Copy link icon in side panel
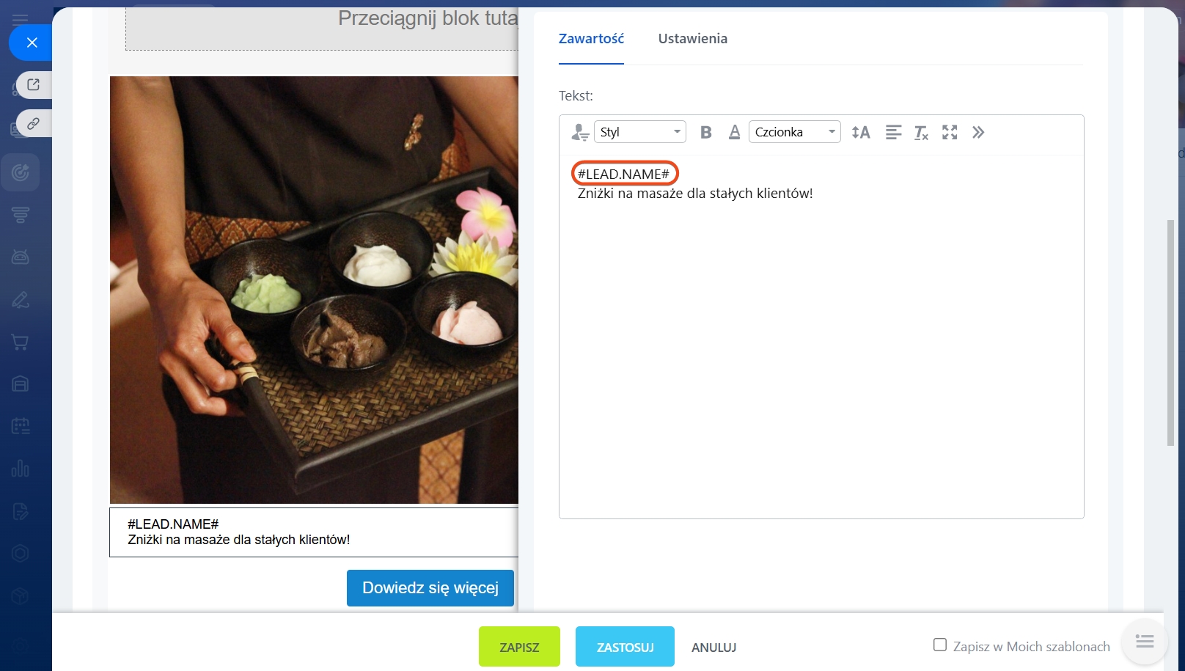1185x671 pixels. 34,123
